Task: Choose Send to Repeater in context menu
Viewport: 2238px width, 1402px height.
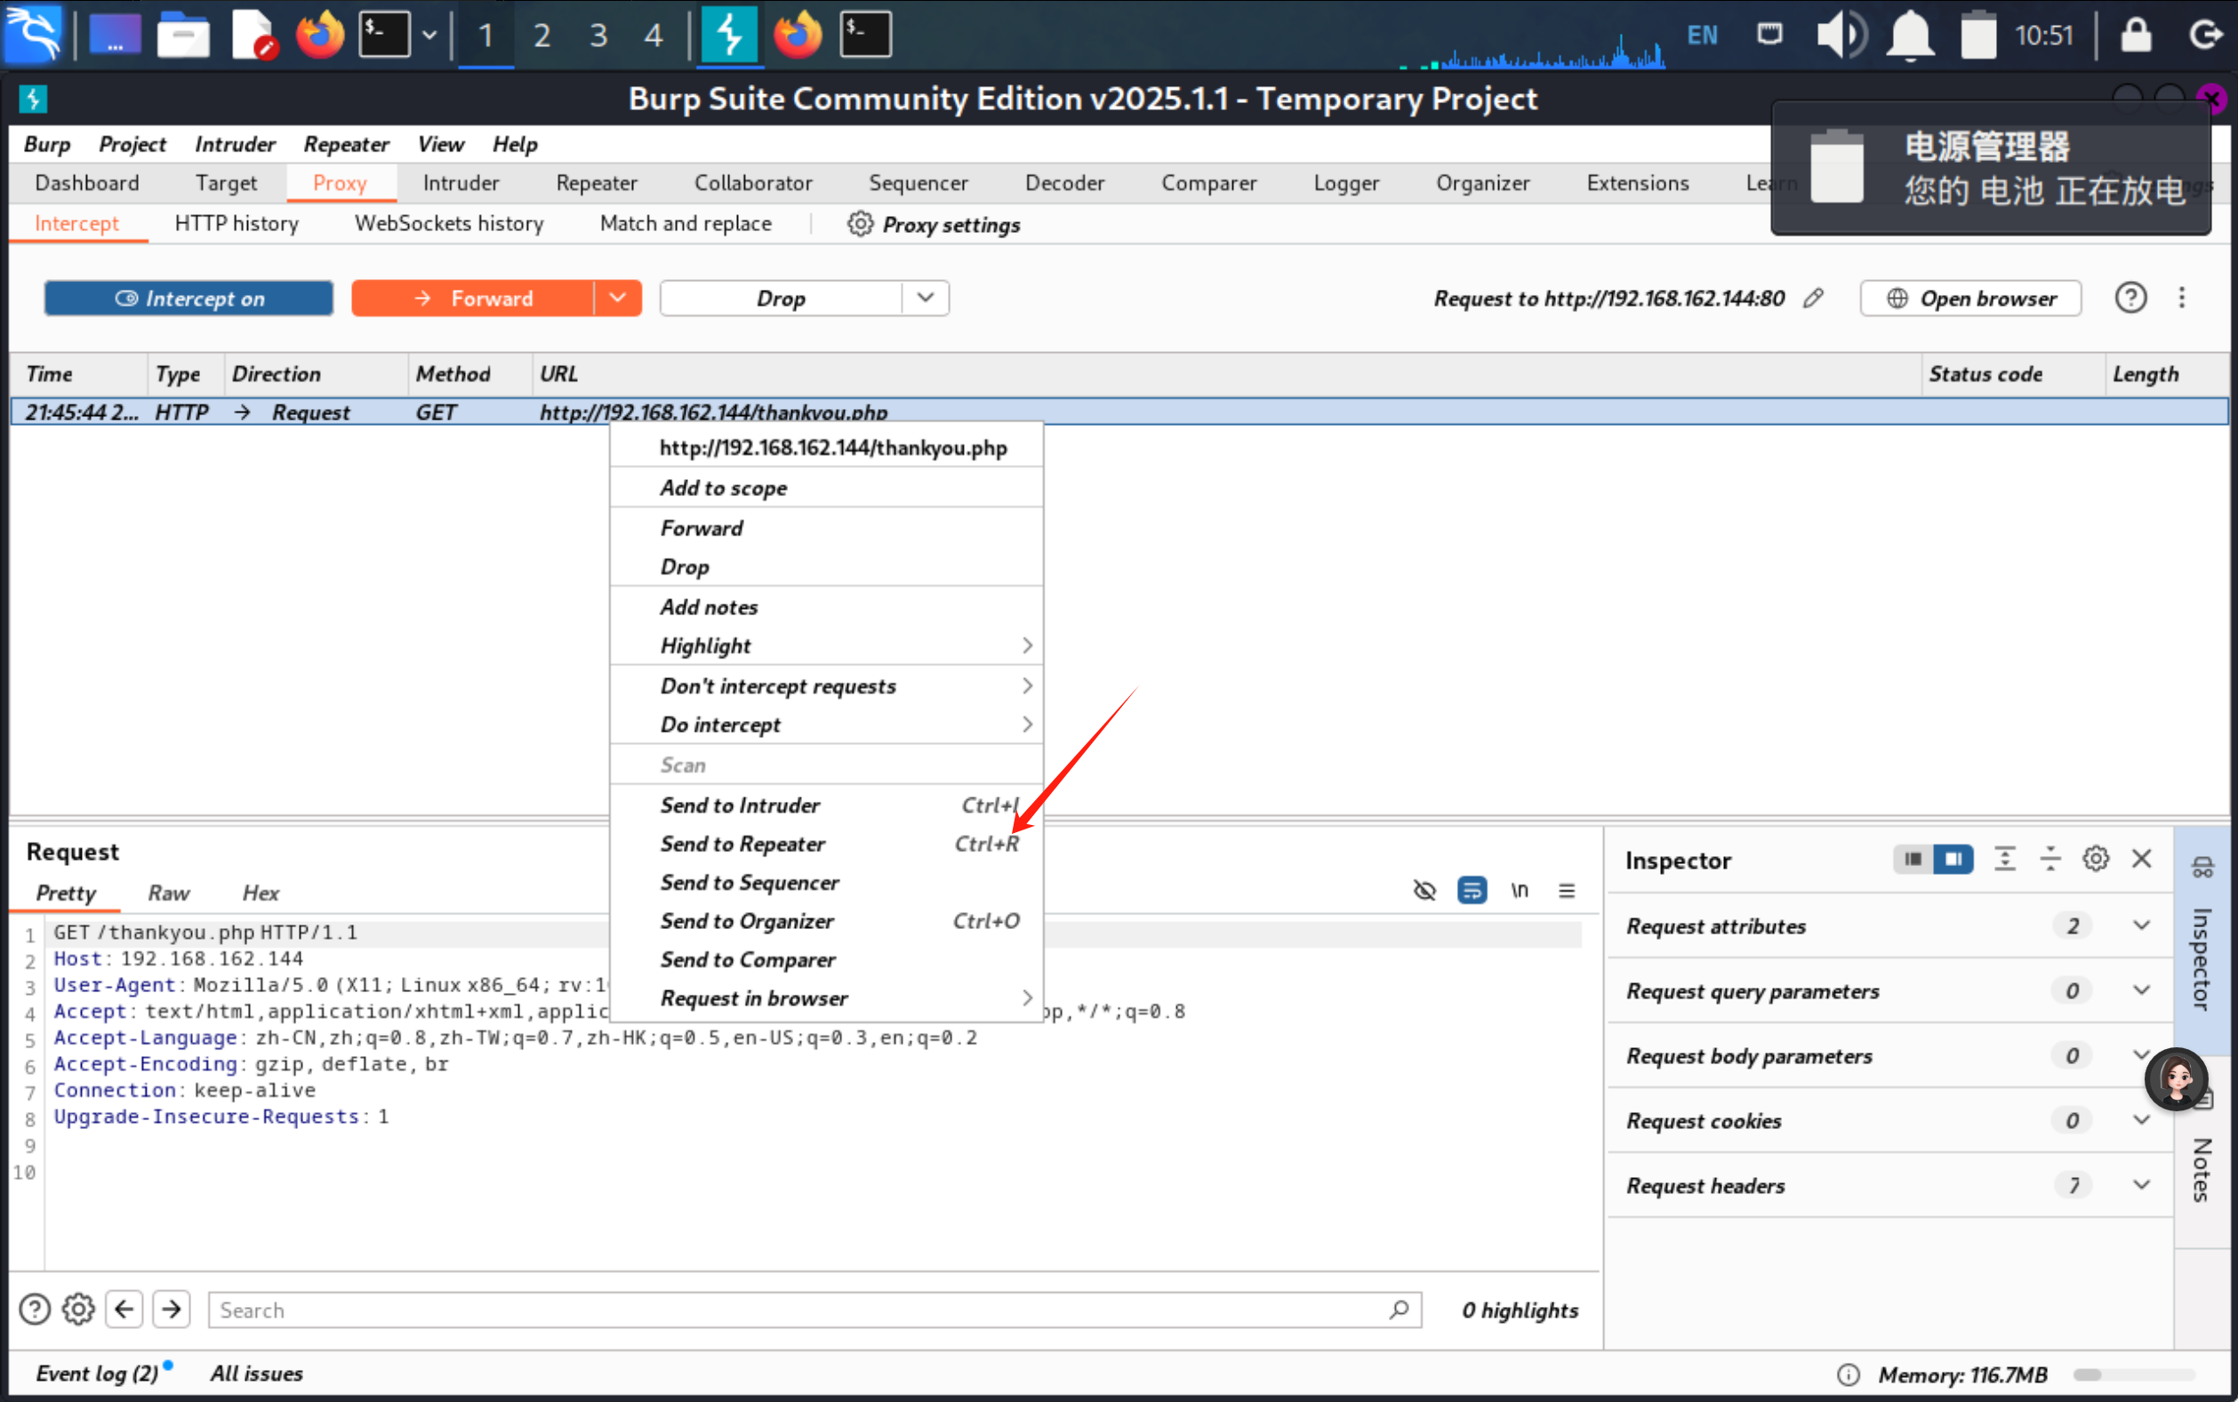Action: pyautogui.click(x=742, y=844)
